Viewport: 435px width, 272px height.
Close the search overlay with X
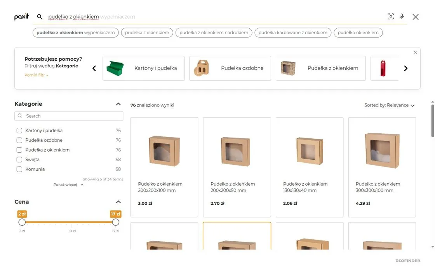pos(415,17)
